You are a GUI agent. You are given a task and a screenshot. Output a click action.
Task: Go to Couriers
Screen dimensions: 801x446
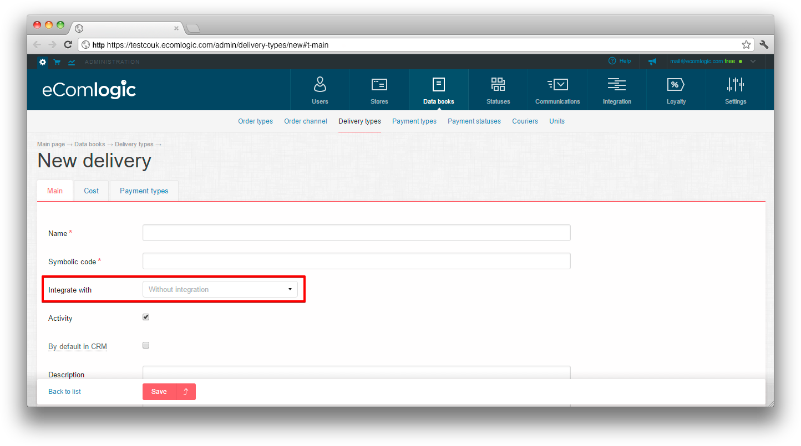(x=525, y=121)
